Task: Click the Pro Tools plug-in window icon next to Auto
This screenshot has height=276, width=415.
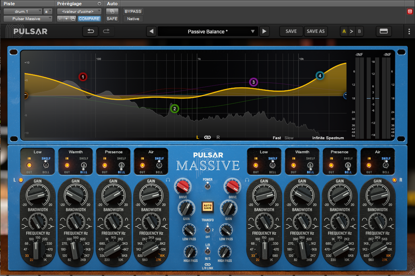Action: coord(112,11)
